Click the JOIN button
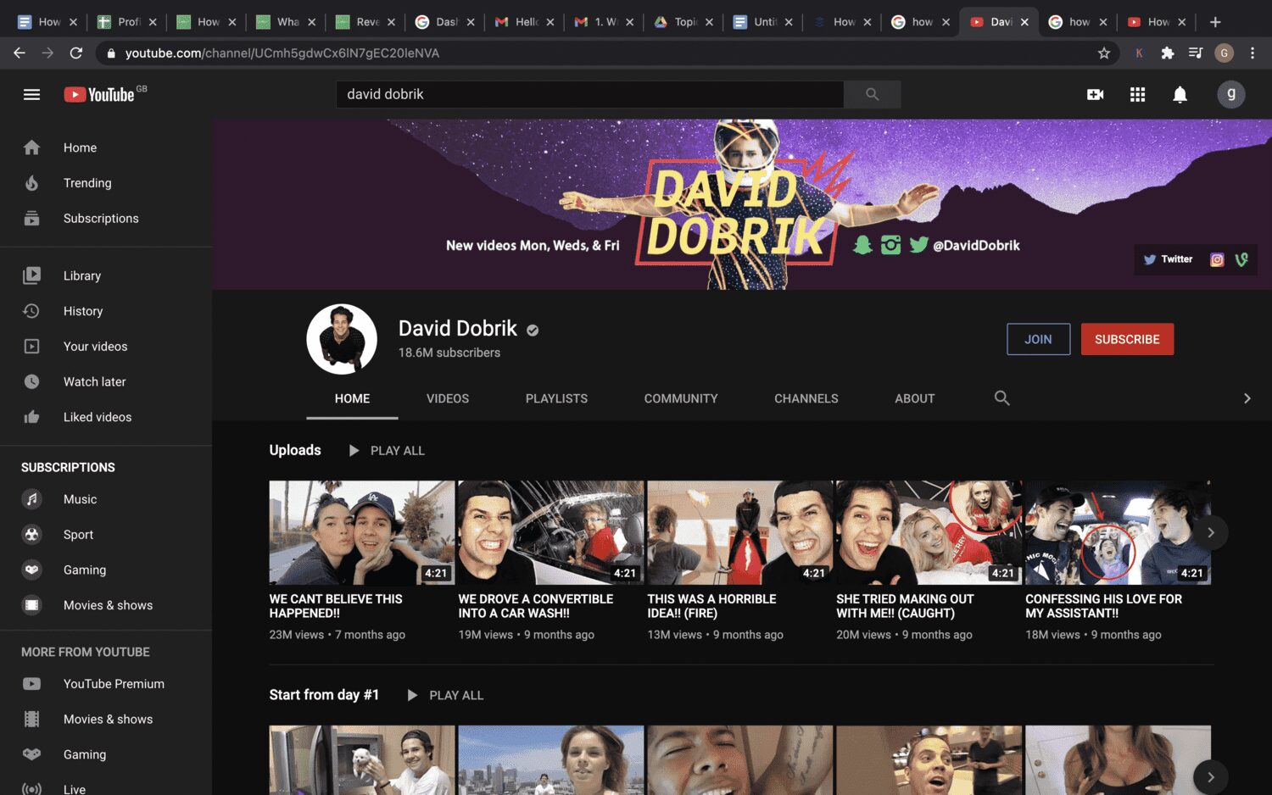This screenshot has height=795, width=1272. [1038, 339]
